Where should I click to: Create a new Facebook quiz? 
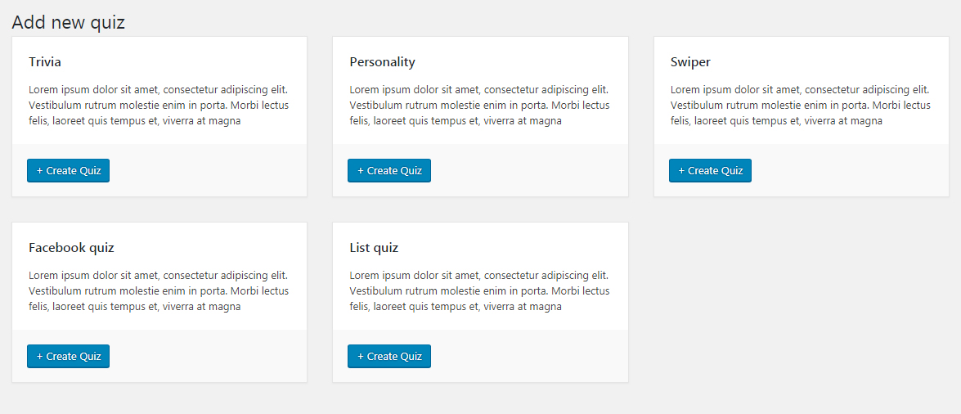(x=68, y=357)
